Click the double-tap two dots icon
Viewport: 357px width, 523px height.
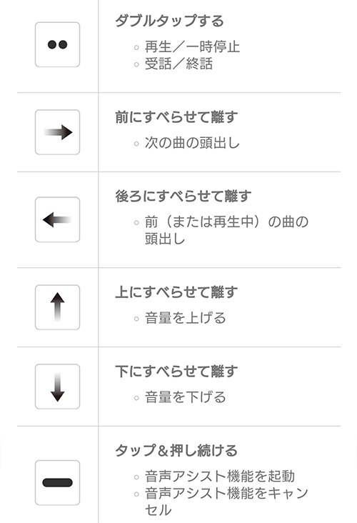pos(57,44)
